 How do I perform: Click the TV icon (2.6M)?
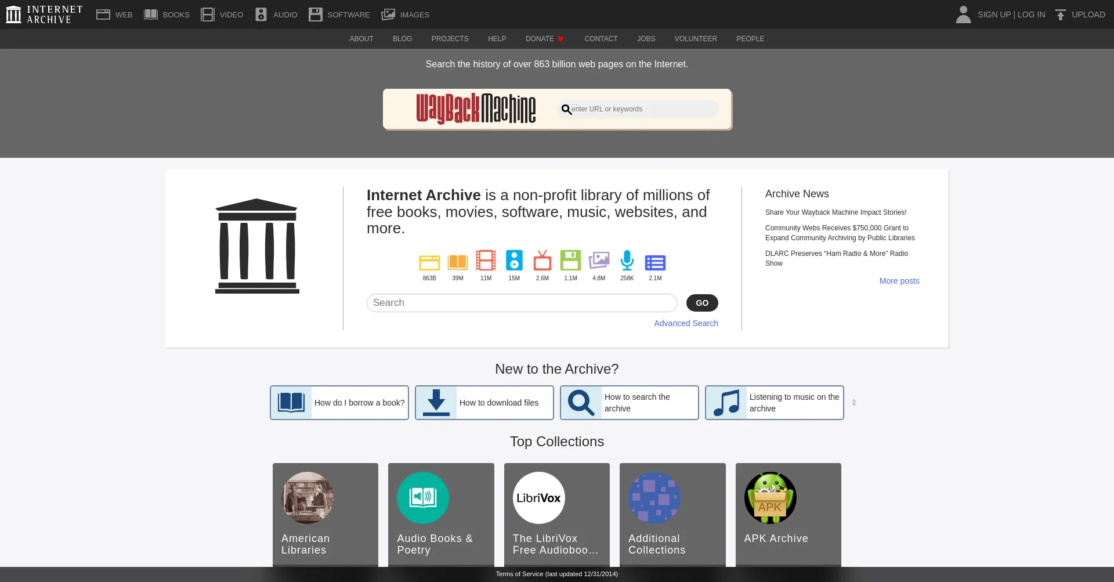point(542,261)
